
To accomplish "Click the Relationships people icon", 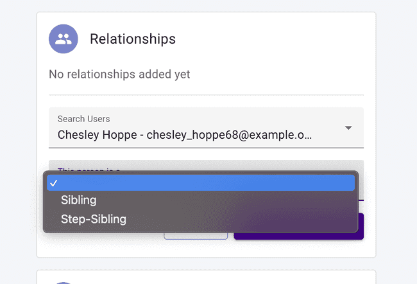I will (x=64, y=39).
